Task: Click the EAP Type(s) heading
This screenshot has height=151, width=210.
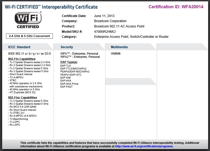Action: pyautogui.click(x=69, y=62)
